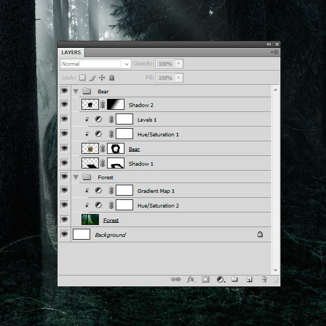Select the Forest layer thumbnail
The image size is (326, 326).
(90, 220)
